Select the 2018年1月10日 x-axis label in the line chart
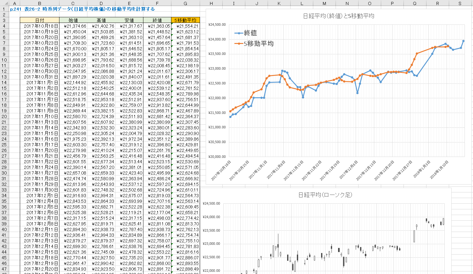This screenshot has height=274, width=473. (x=439, y=170)
